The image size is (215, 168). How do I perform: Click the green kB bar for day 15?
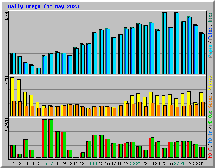tap(102, 147)
